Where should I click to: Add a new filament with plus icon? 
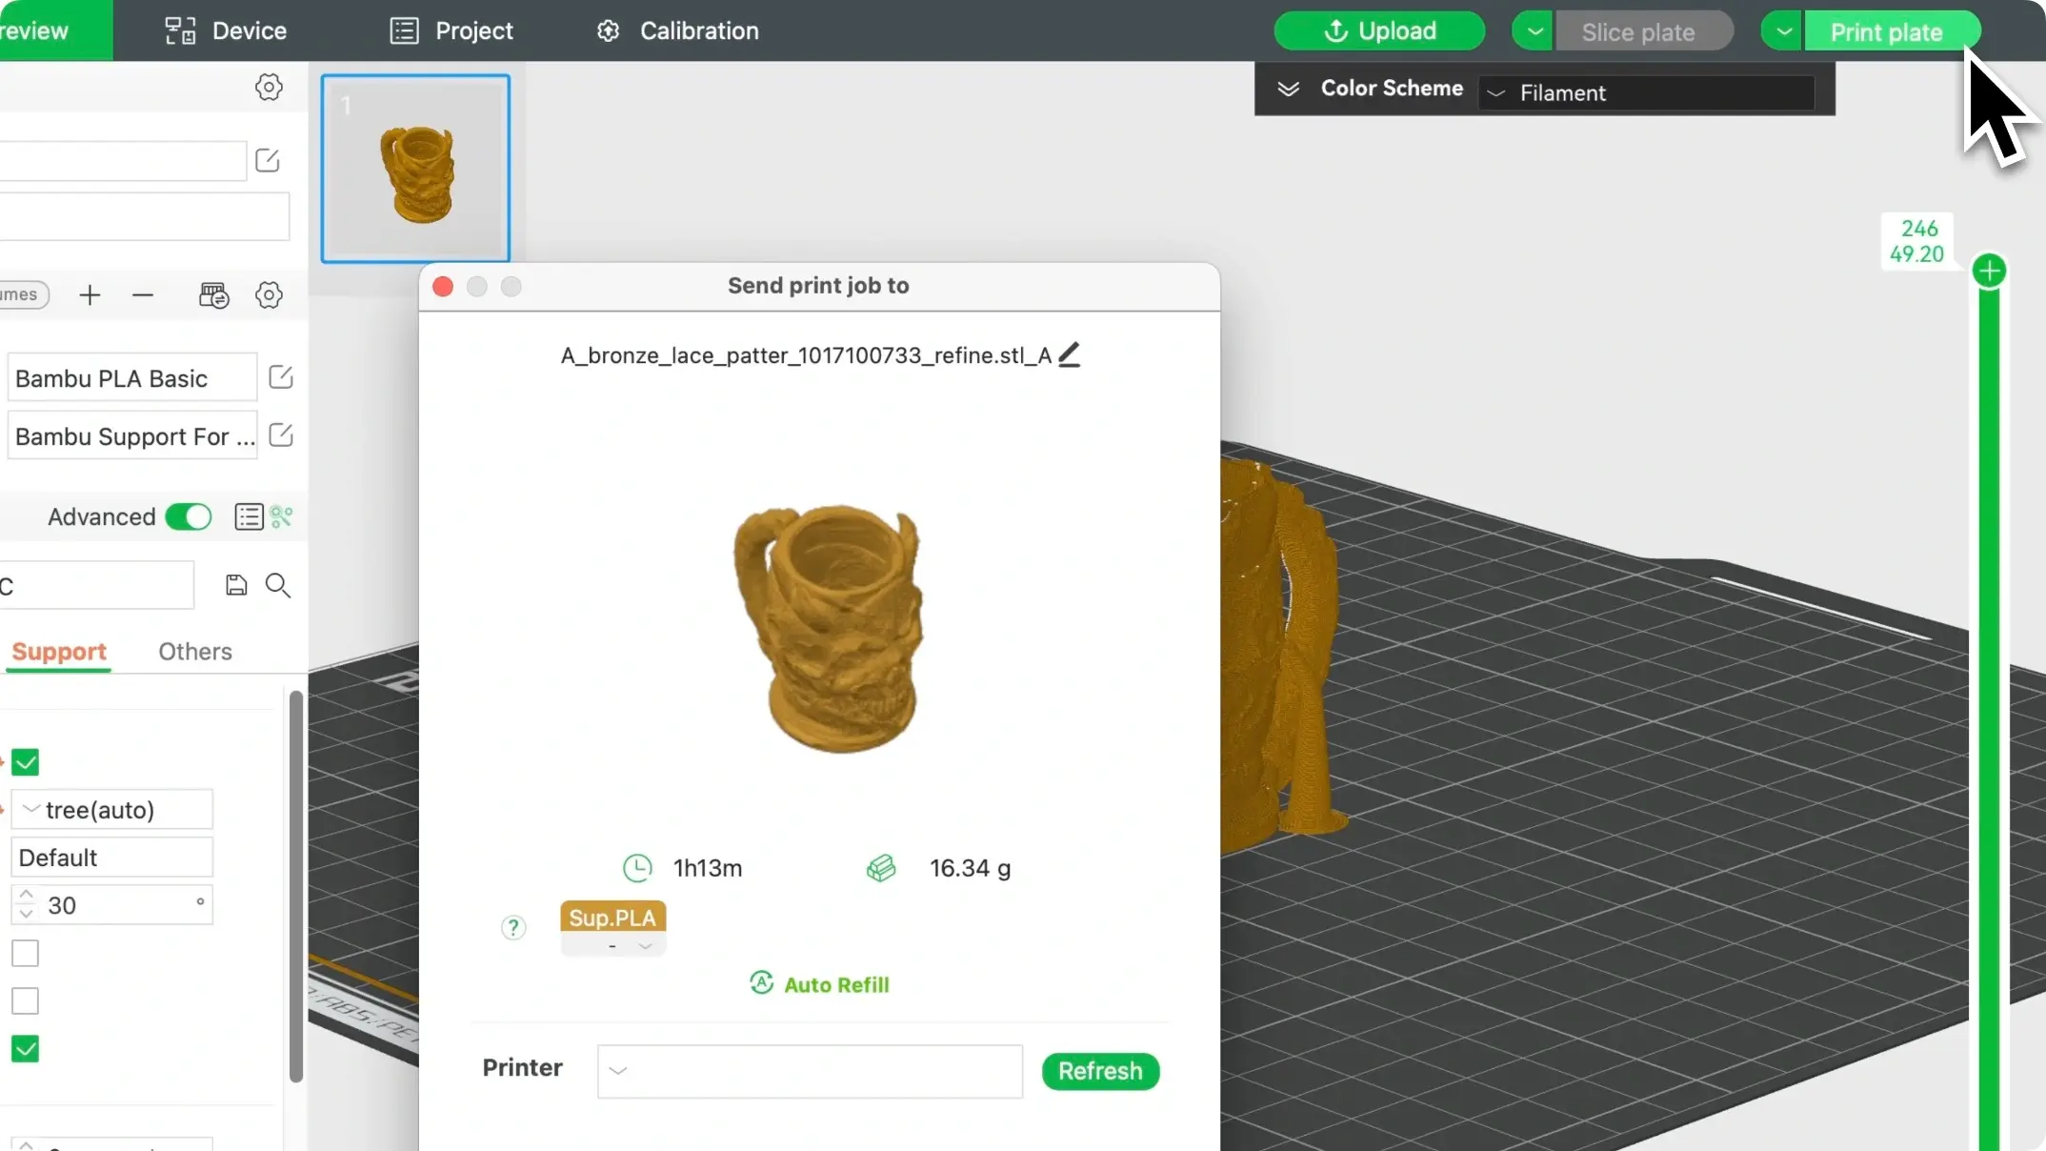pyautogui.click(x=90, y=295)
